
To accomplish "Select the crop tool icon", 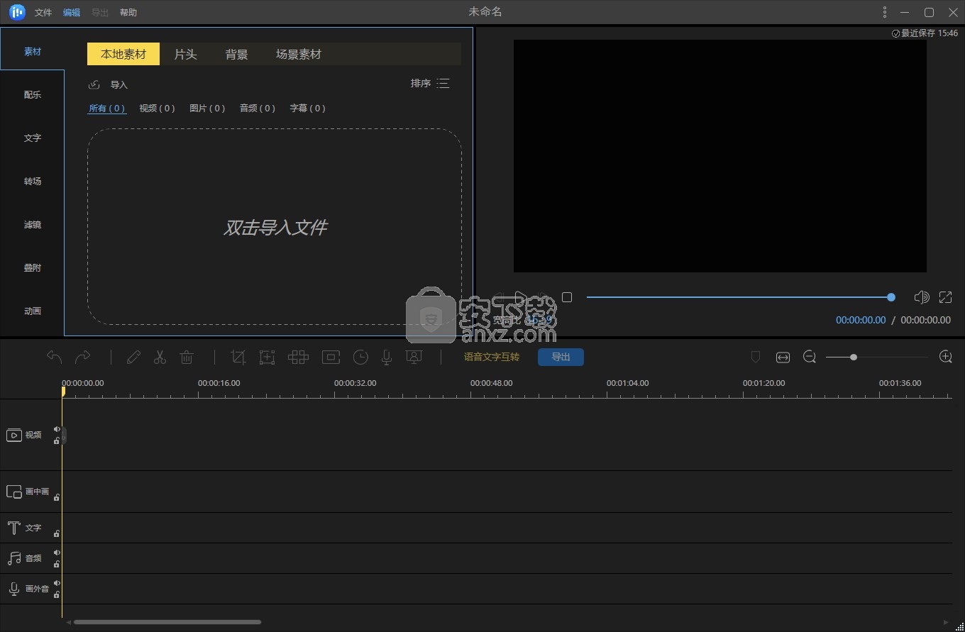I will click(x=238, y=357).
